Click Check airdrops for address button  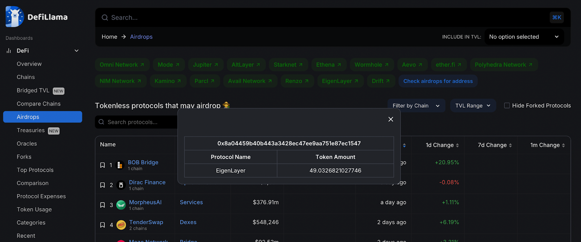438,81
